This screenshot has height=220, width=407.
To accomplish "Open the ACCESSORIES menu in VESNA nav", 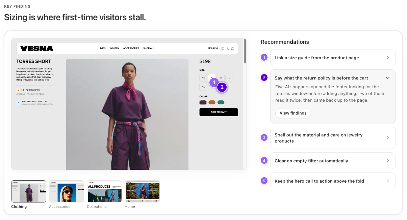I will pos(131,49).
